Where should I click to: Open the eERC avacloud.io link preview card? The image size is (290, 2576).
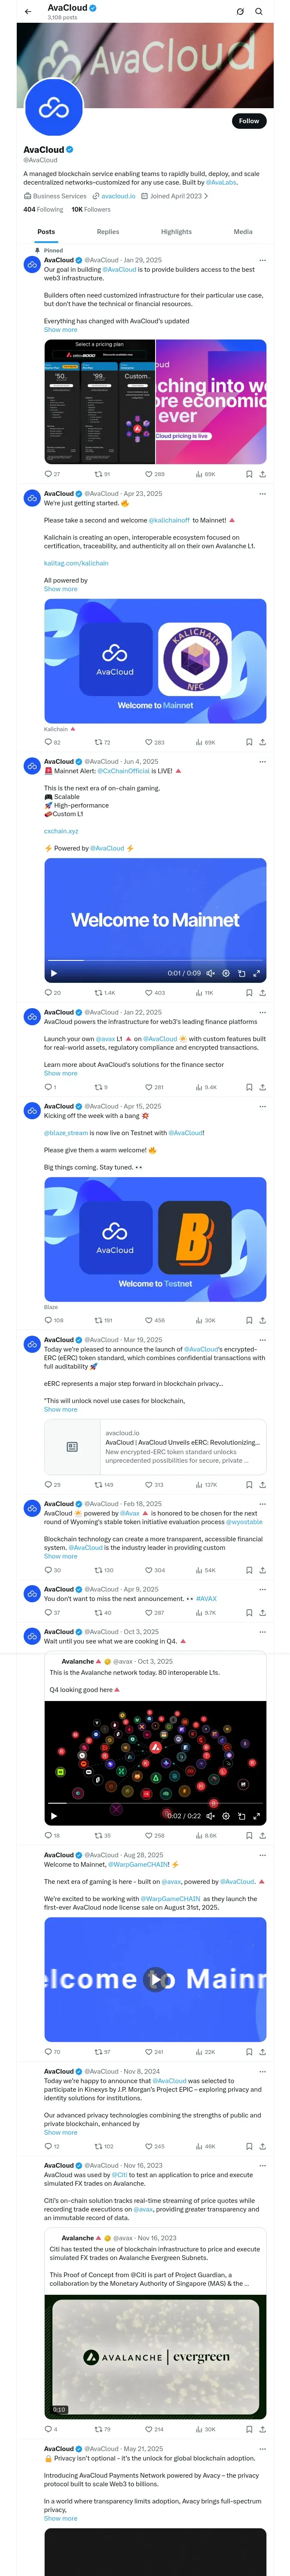click(155, 1446)
